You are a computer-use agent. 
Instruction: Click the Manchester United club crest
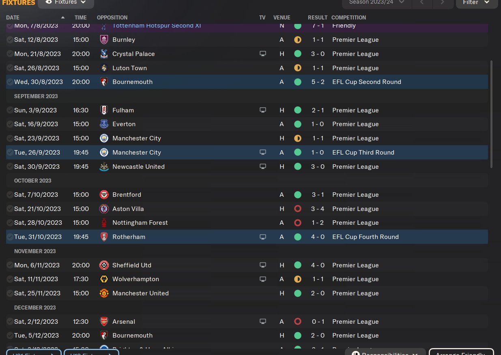pos(104,293)
